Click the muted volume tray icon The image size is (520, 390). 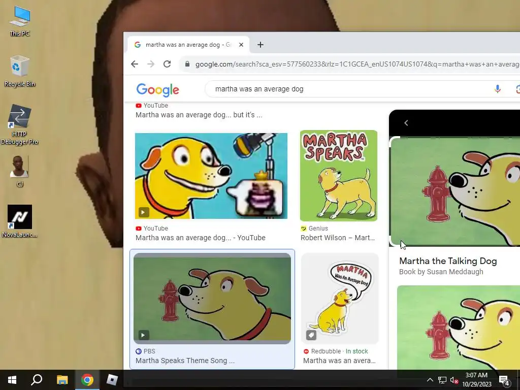454,380
